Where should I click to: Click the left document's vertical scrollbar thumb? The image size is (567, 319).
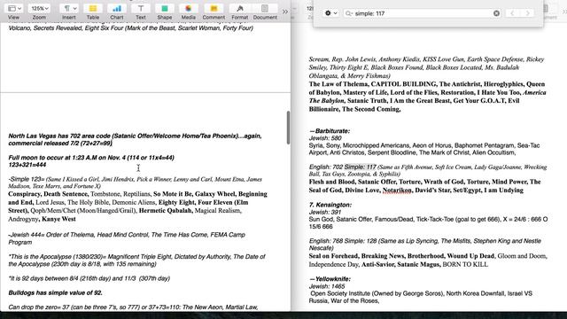pos(288,128)
